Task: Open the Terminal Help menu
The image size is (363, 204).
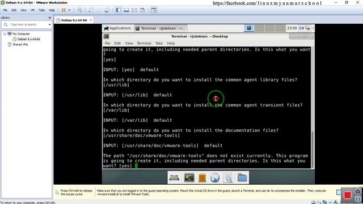Action: point(171,43)
